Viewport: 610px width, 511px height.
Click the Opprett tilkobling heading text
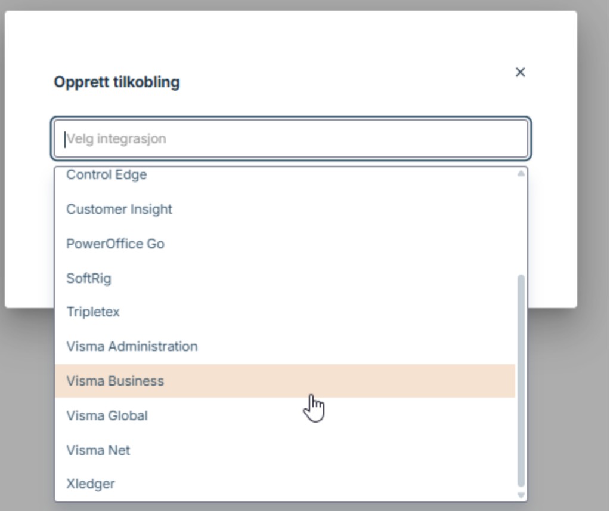pyautogui.click(x=117, y=82)
